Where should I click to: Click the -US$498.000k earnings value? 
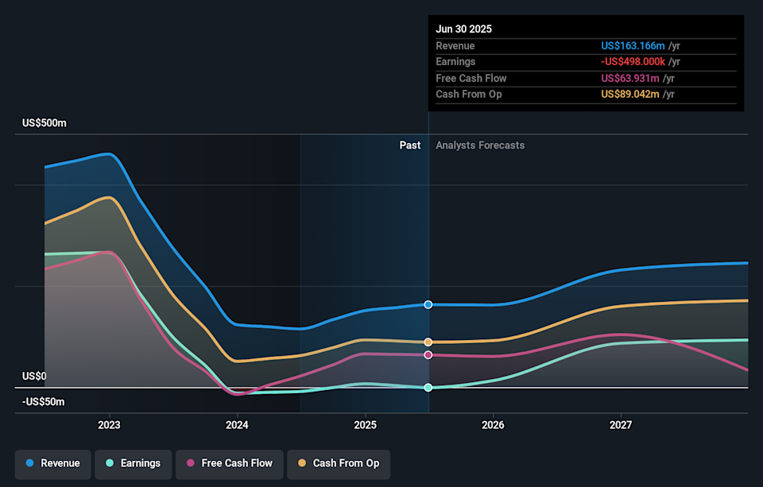point(633,62)
